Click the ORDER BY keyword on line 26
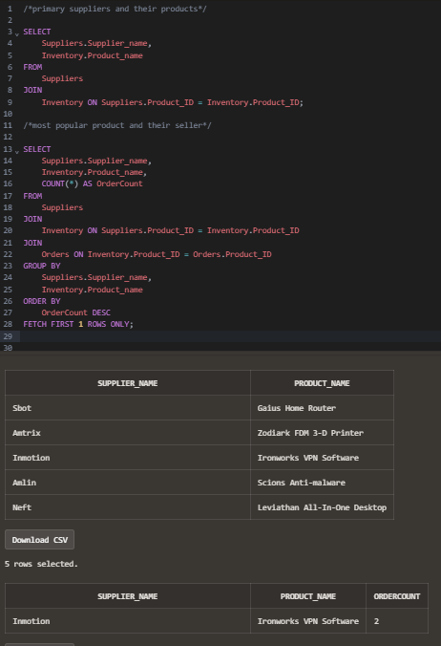The width and height of the screenshot is (441, 646). 42,301
